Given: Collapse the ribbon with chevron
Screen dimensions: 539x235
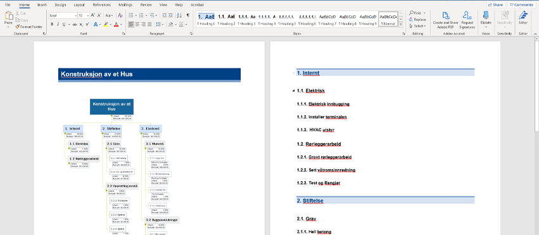Looking at the screenshot, I should (535, 34).
